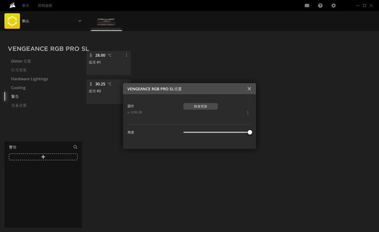Click the 亮度 brightness slider handle
This screenshot has width=379, height=232.
coord(250,132)
